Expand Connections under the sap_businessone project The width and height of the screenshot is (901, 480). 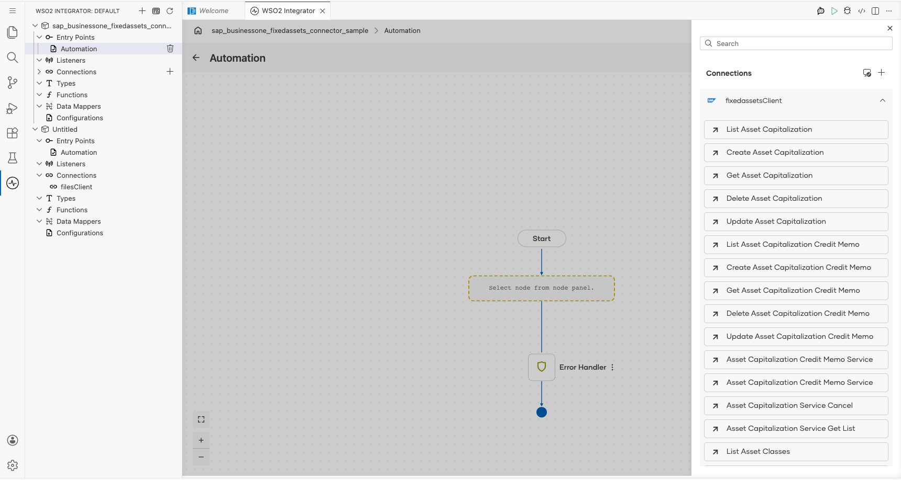pos(39,72)
